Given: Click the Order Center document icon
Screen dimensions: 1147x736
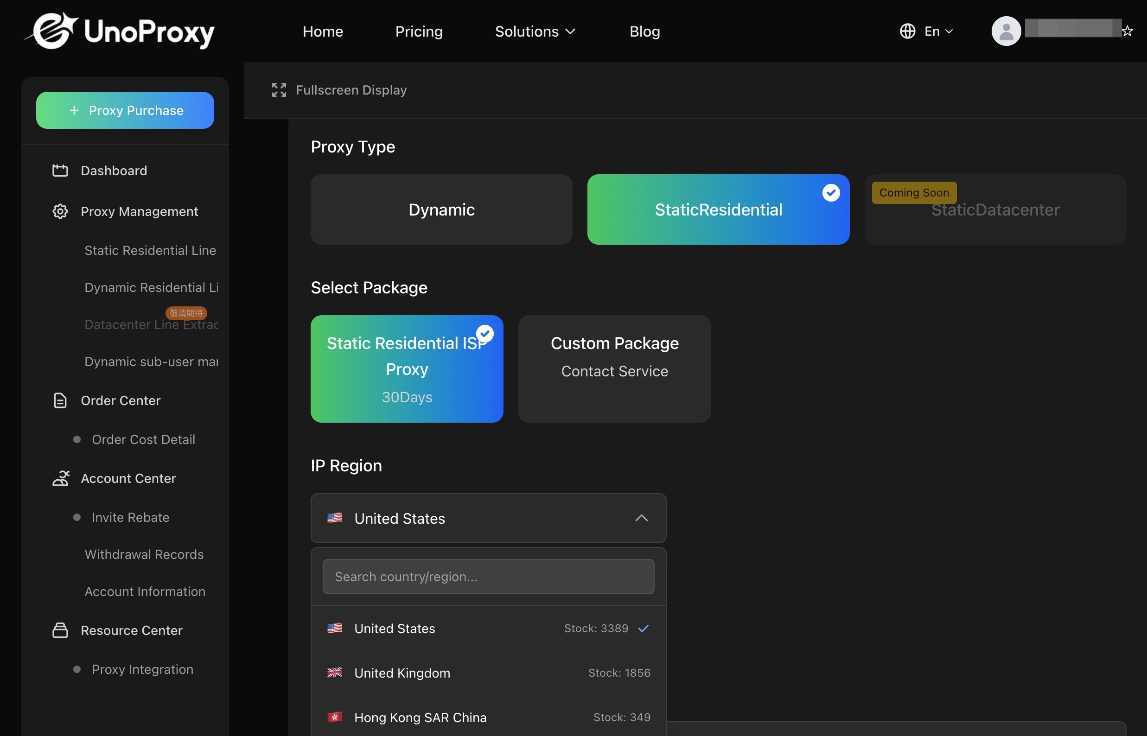Looking at the screenshot, I should (60, 400).
